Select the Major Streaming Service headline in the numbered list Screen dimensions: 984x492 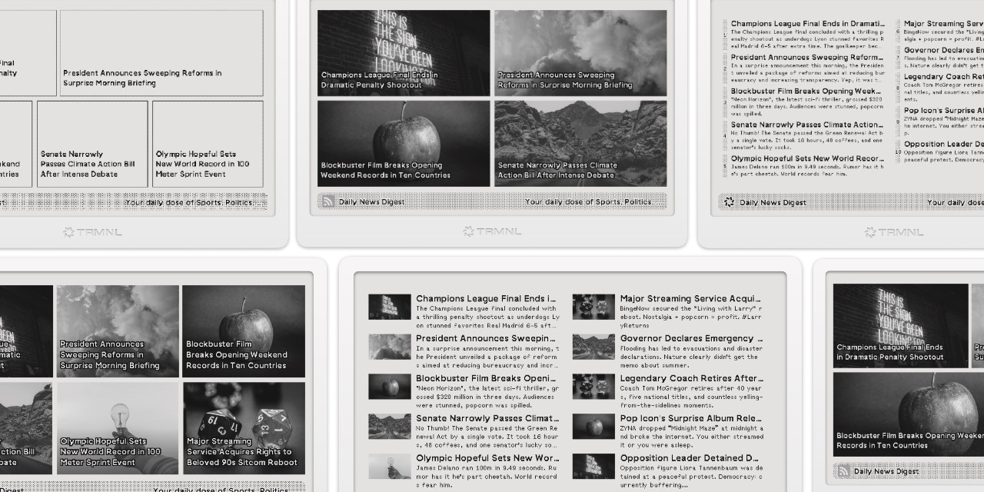click(944, 24)
